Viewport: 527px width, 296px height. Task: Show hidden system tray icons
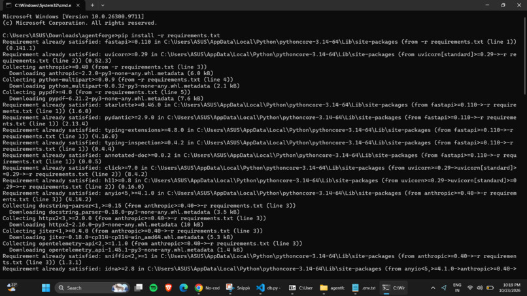[x=433, y=288]
